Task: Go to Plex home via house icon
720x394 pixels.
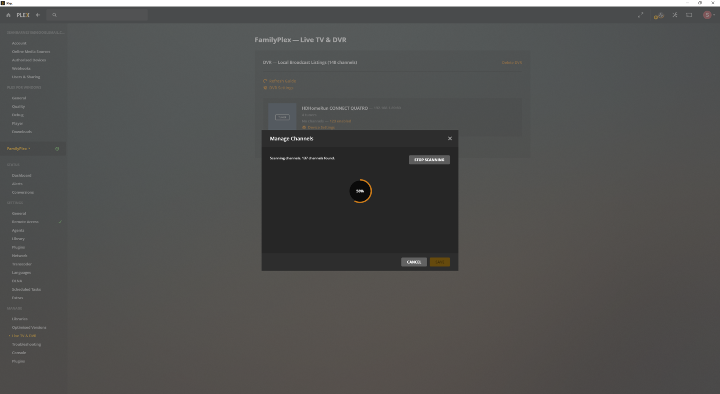Action: point(8,15)
